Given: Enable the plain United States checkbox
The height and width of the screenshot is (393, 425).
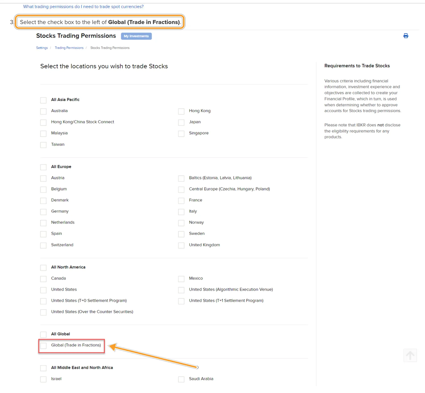Looking at the screenshot, I should pyautogui.click(x=43, y=290).
